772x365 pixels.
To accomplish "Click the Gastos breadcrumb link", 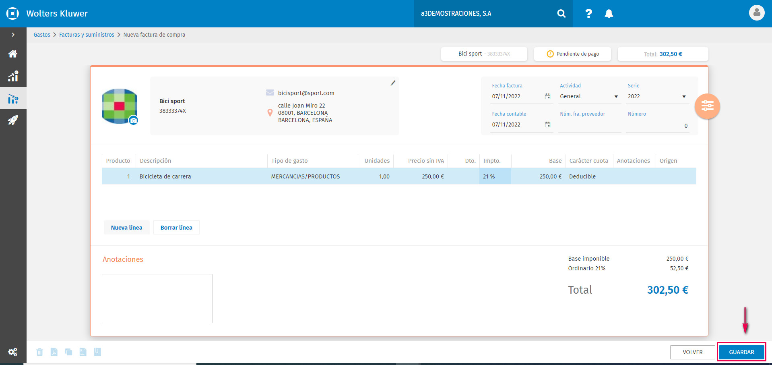I will [x=42, y=35].
